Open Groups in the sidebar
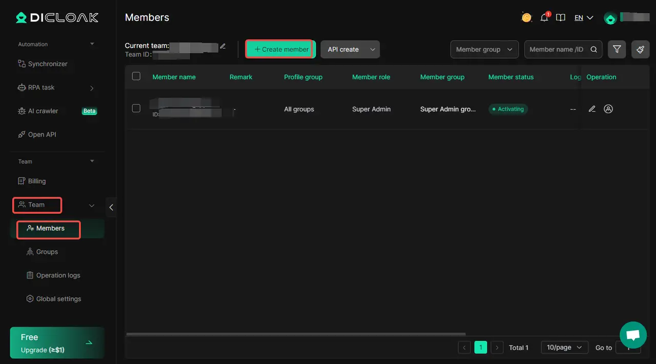This screenshot has height=364, width=656. [x=47, y=252]
